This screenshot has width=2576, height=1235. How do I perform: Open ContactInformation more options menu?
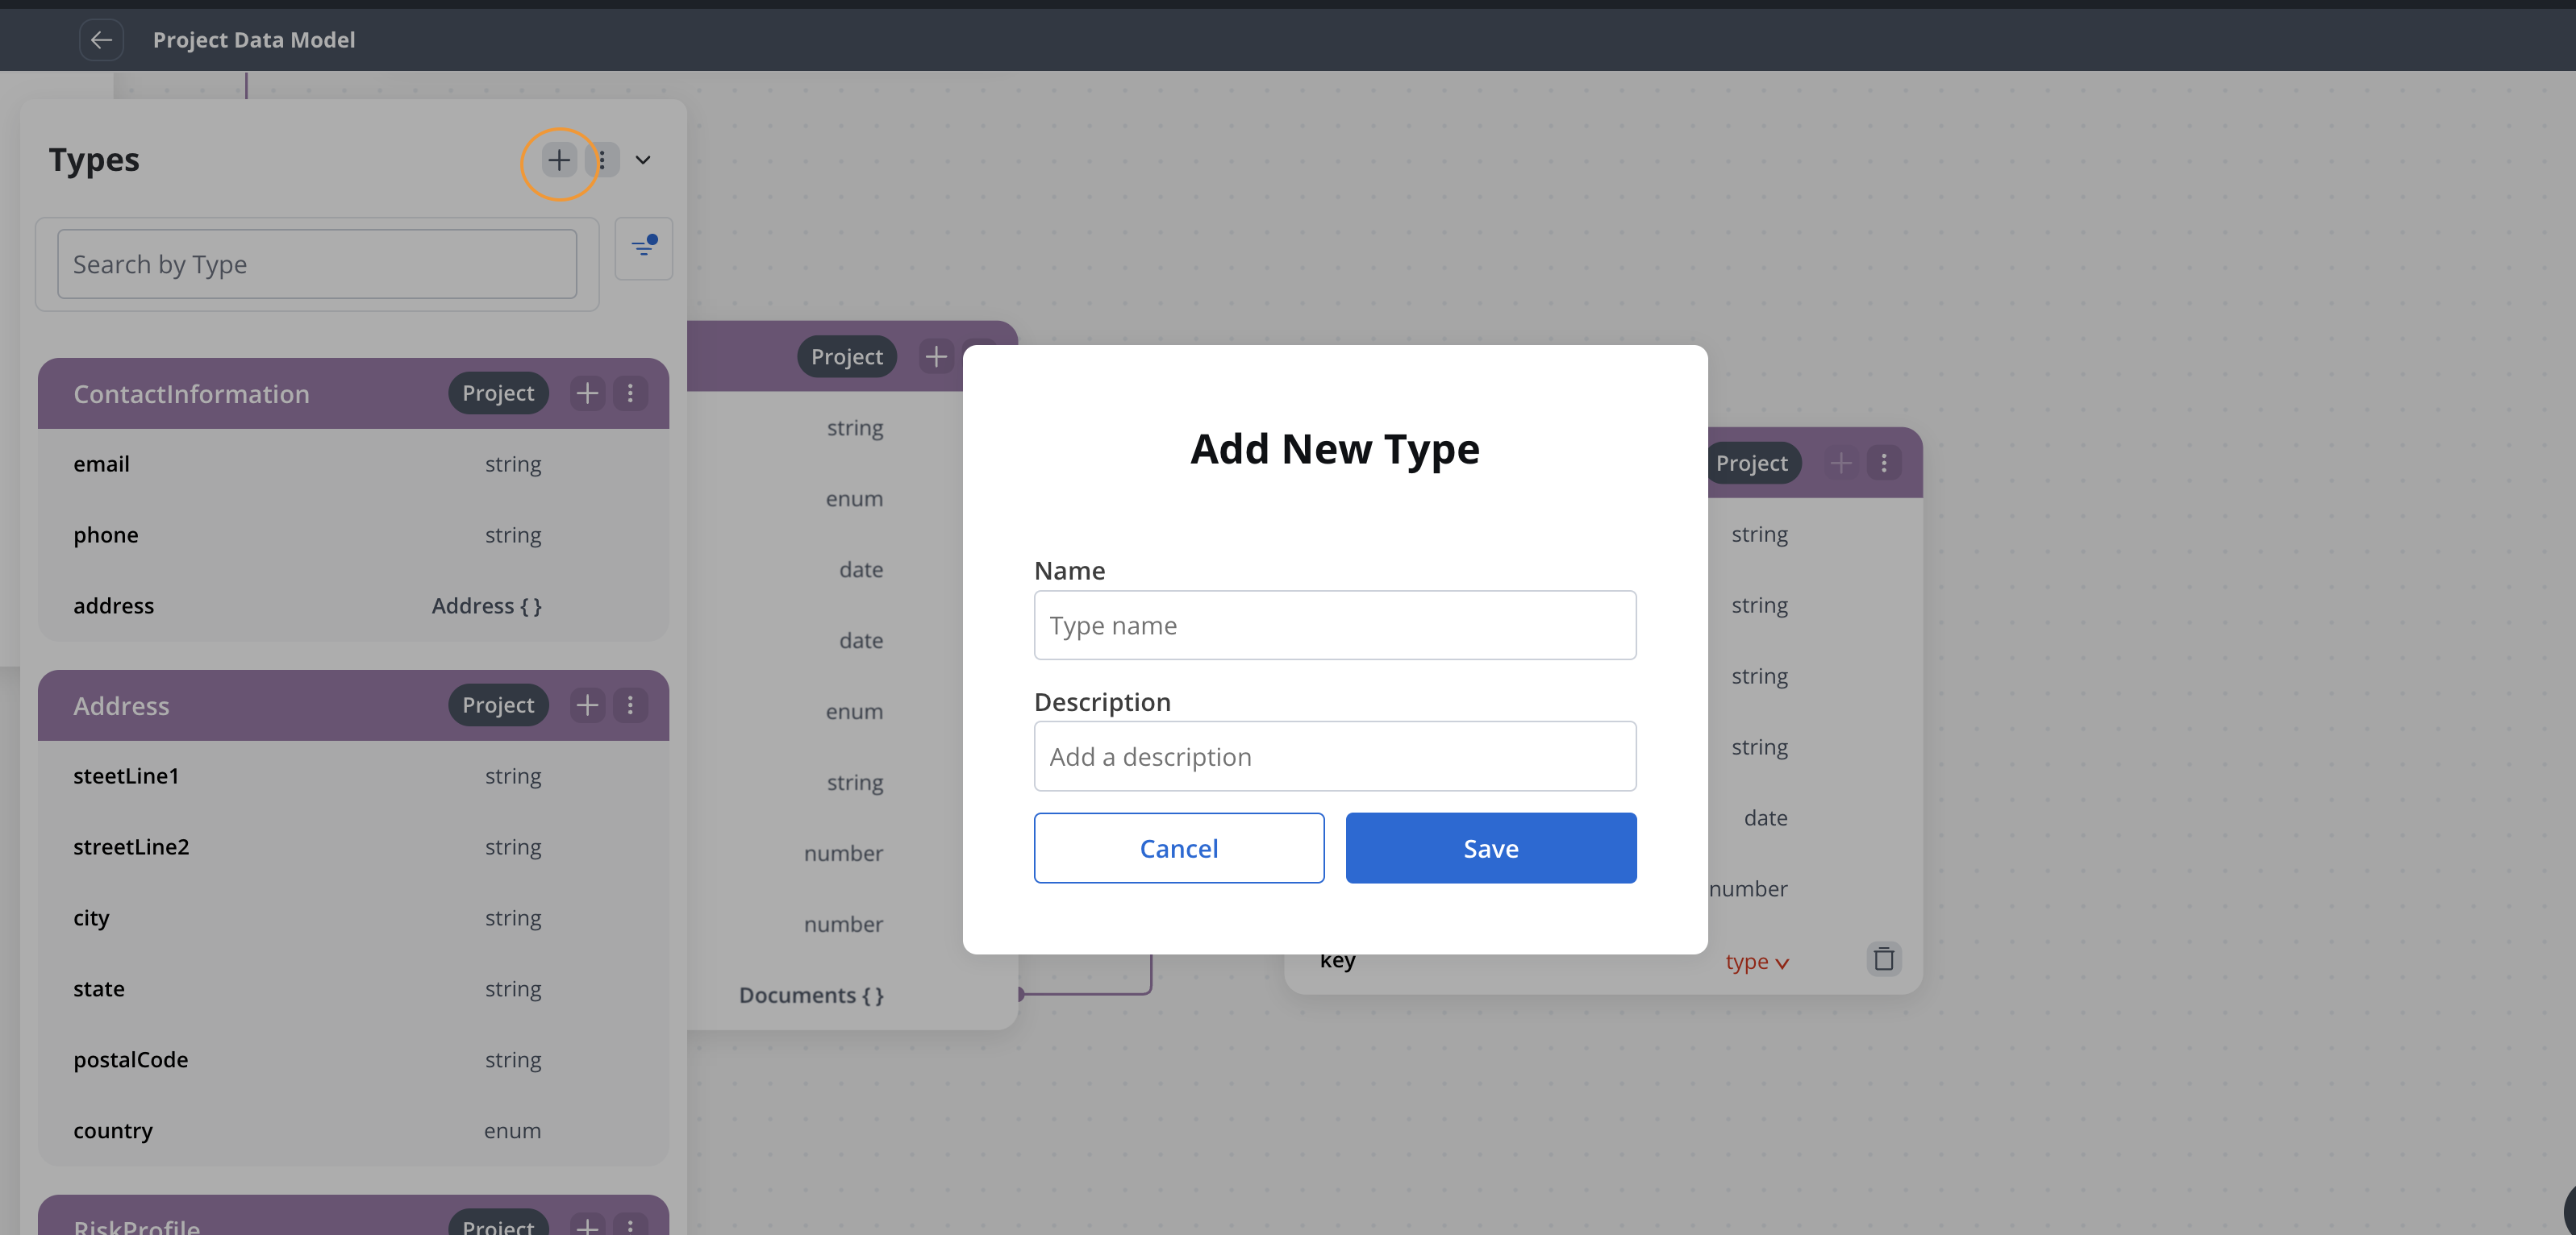point(630,393)
